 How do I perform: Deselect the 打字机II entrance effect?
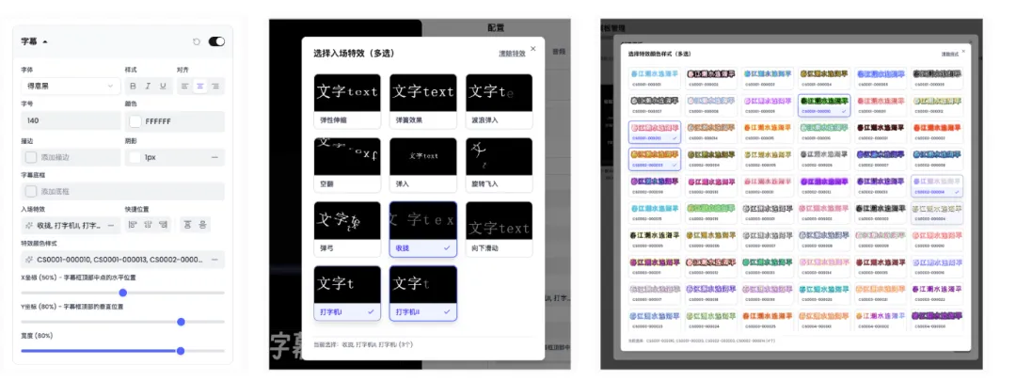(423, 294)
